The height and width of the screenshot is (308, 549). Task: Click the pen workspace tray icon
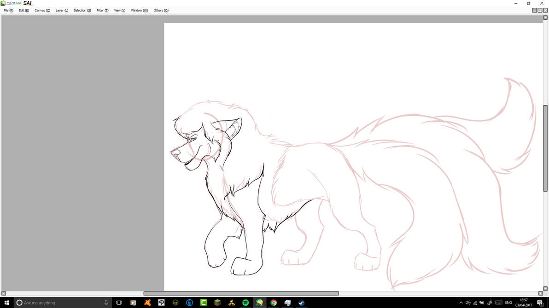pyautogui.click(x=490, y=303)
